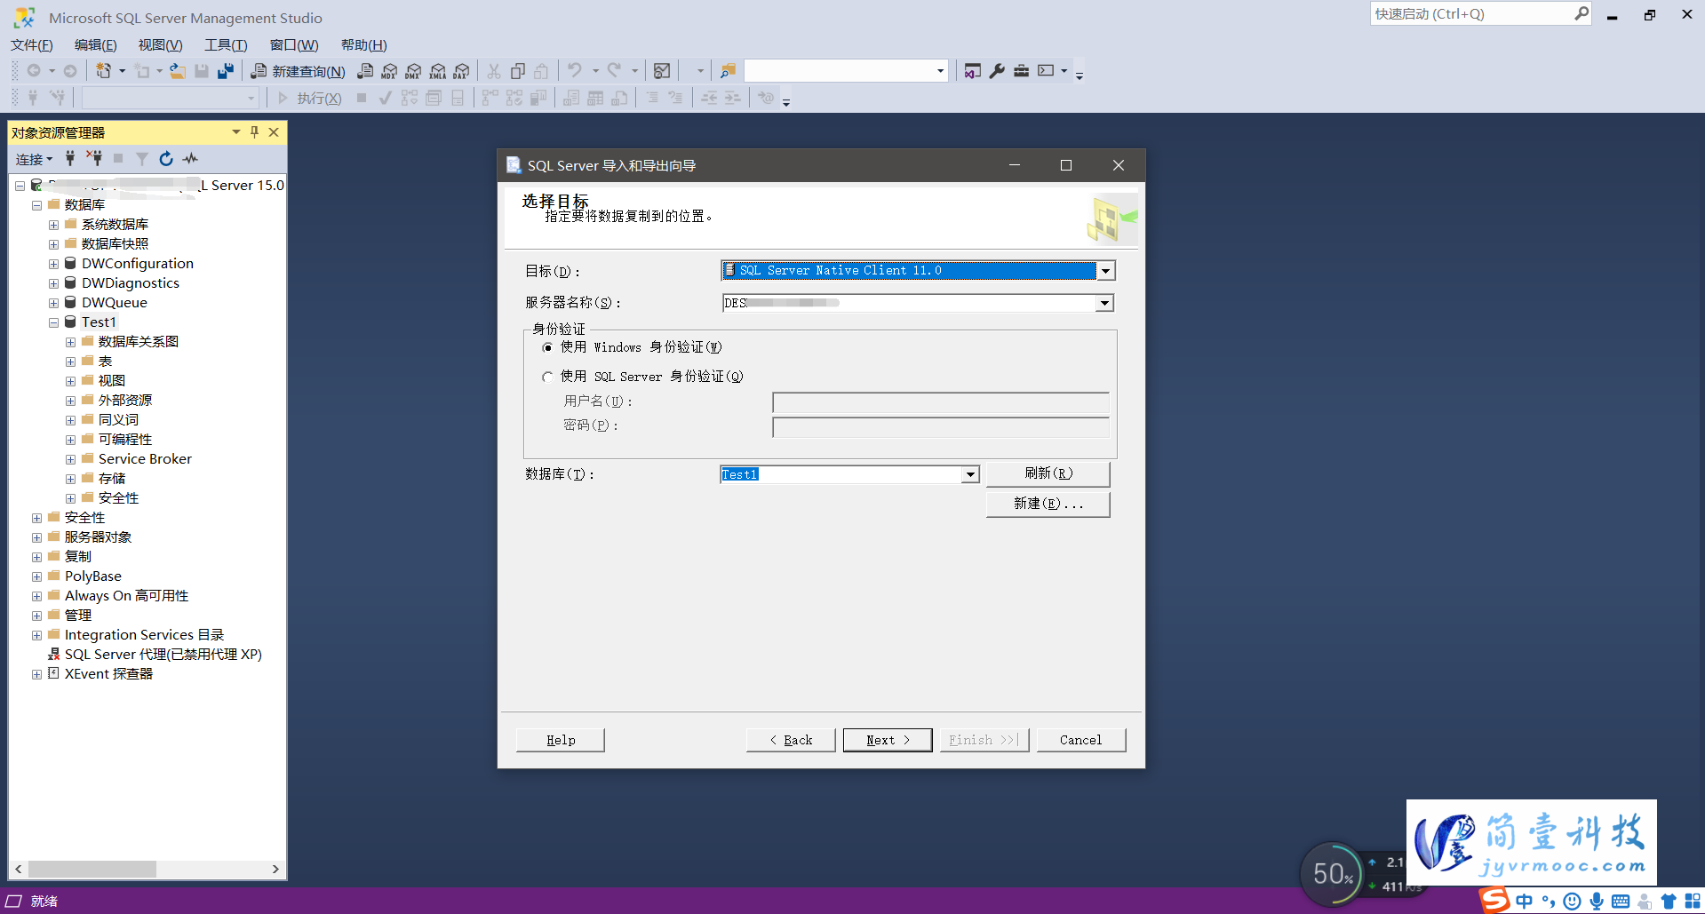This screenshot has height=914, width=1705.
Task: Click Connect Object Explorer plug icon
Action: coord(69,159)
